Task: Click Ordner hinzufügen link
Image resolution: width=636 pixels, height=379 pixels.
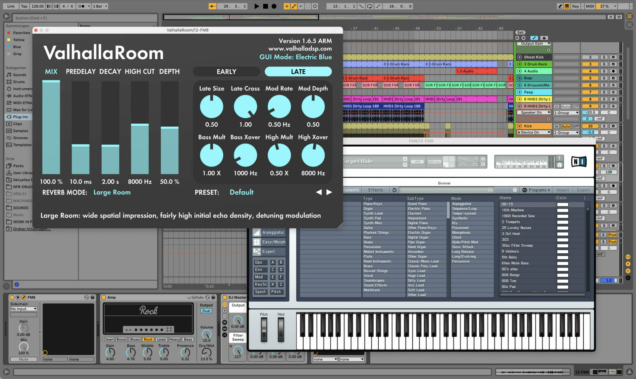Action: coord(32,229)
